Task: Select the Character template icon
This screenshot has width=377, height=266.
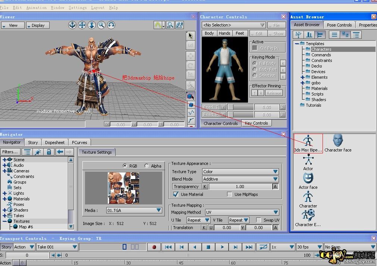Action: pyautogui.click(x=308, y=200)
